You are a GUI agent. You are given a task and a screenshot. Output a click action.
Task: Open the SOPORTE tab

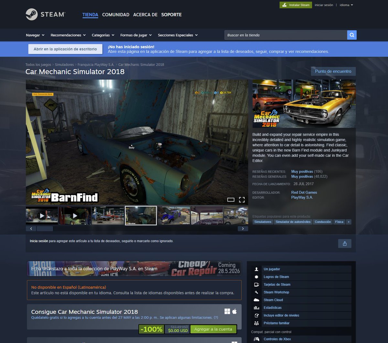(x=171, y=15)
